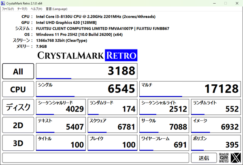
Task: Select the All score 3188 box
Action: point(87,71)
